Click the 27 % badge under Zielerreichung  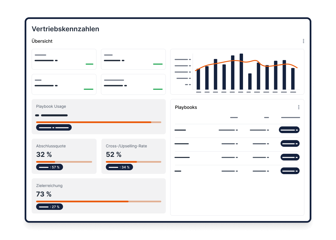pyautogui.click(x=49, y=207)
